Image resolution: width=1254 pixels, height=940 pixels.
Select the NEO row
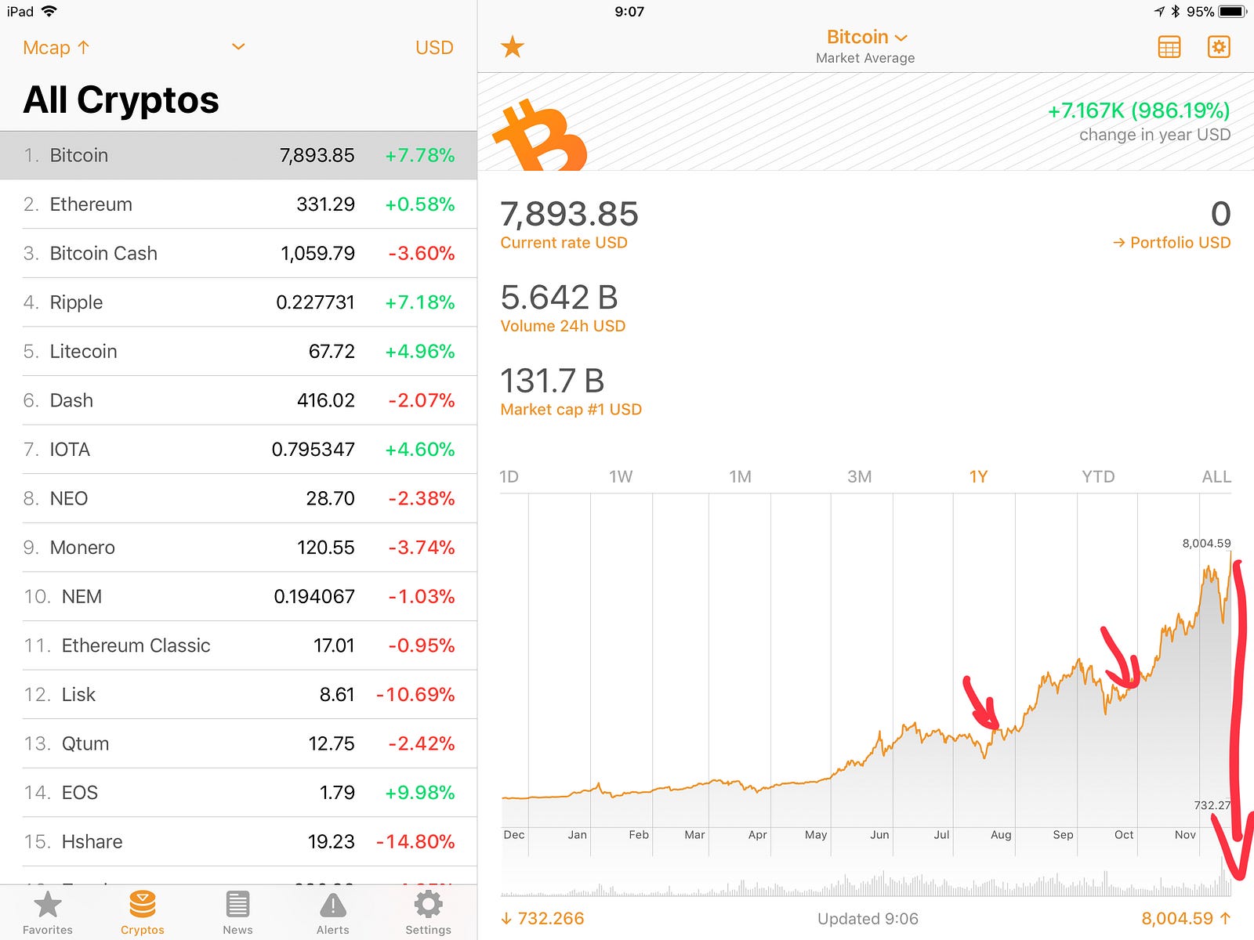point(238,498)
